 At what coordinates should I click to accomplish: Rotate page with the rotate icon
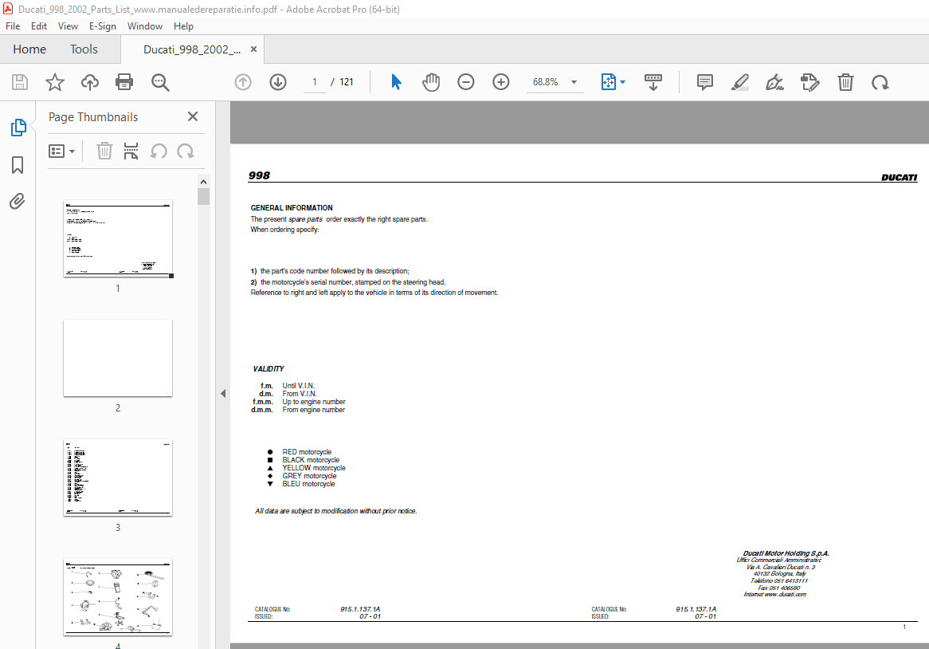tap(880, 82)
